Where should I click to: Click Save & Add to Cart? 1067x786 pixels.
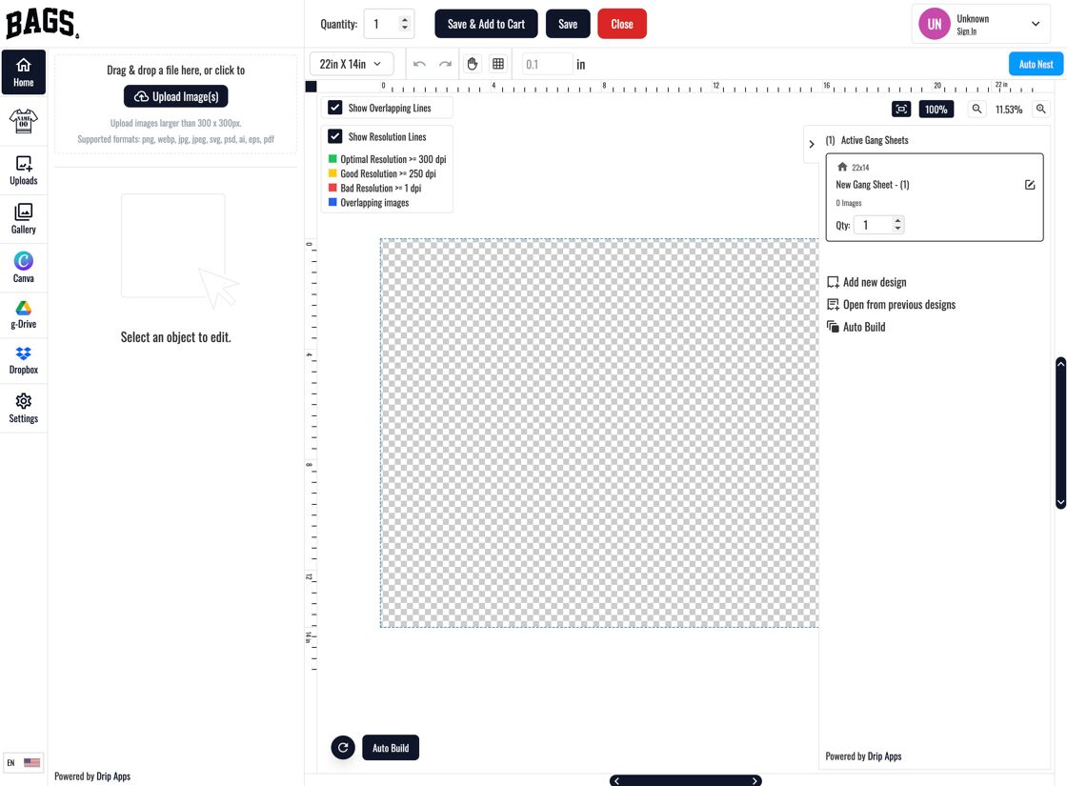[486, 24]
